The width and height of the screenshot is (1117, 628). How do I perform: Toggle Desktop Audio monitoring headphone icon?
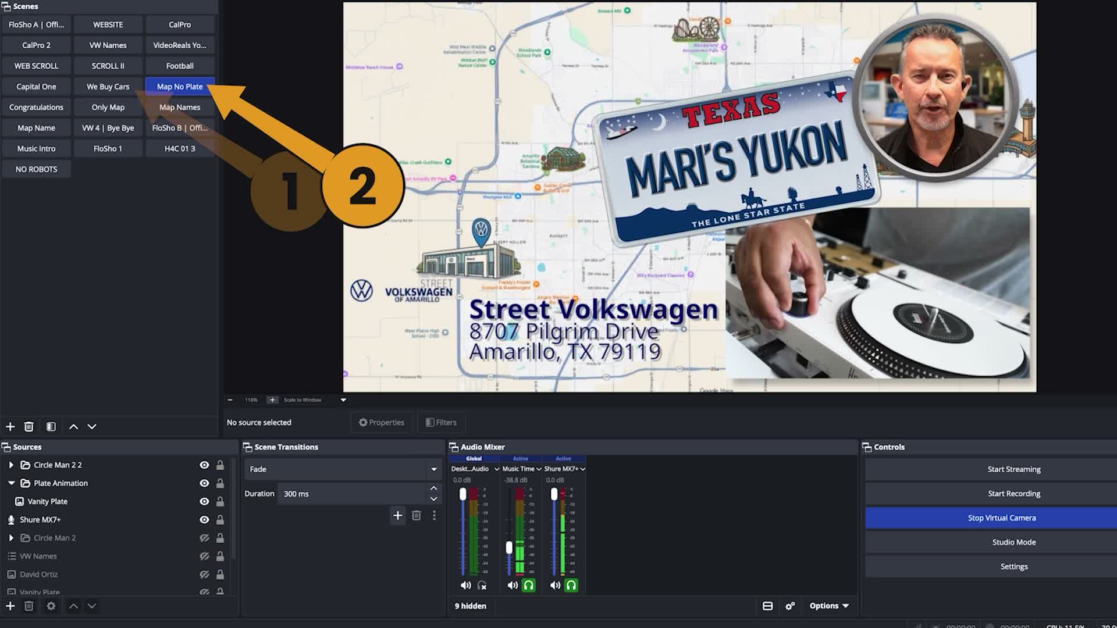point(482,586)
